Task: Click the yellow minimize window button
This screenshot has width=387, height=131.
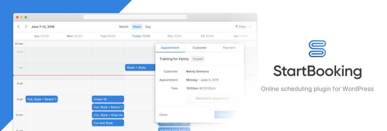Action: pyautogui.click(x=21, y=17)
